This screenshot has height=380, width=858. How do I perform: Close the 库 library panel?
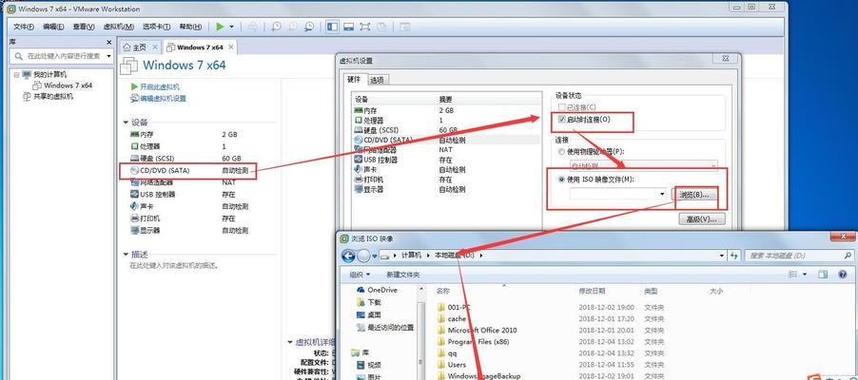point(108,42)
